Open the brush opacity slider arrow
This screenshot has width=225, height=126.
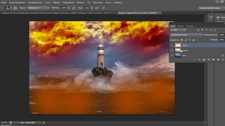coord(69,8)
